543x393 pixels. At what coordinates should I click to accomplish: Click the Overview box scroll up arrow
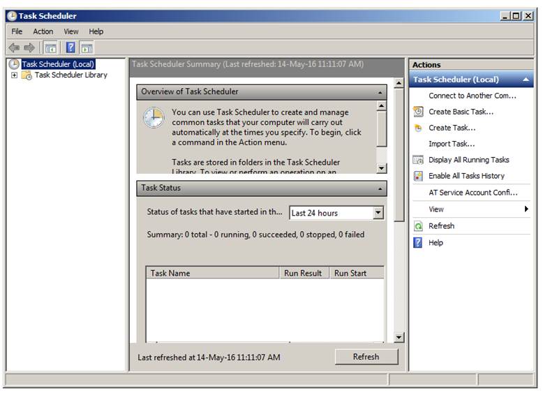381,105
